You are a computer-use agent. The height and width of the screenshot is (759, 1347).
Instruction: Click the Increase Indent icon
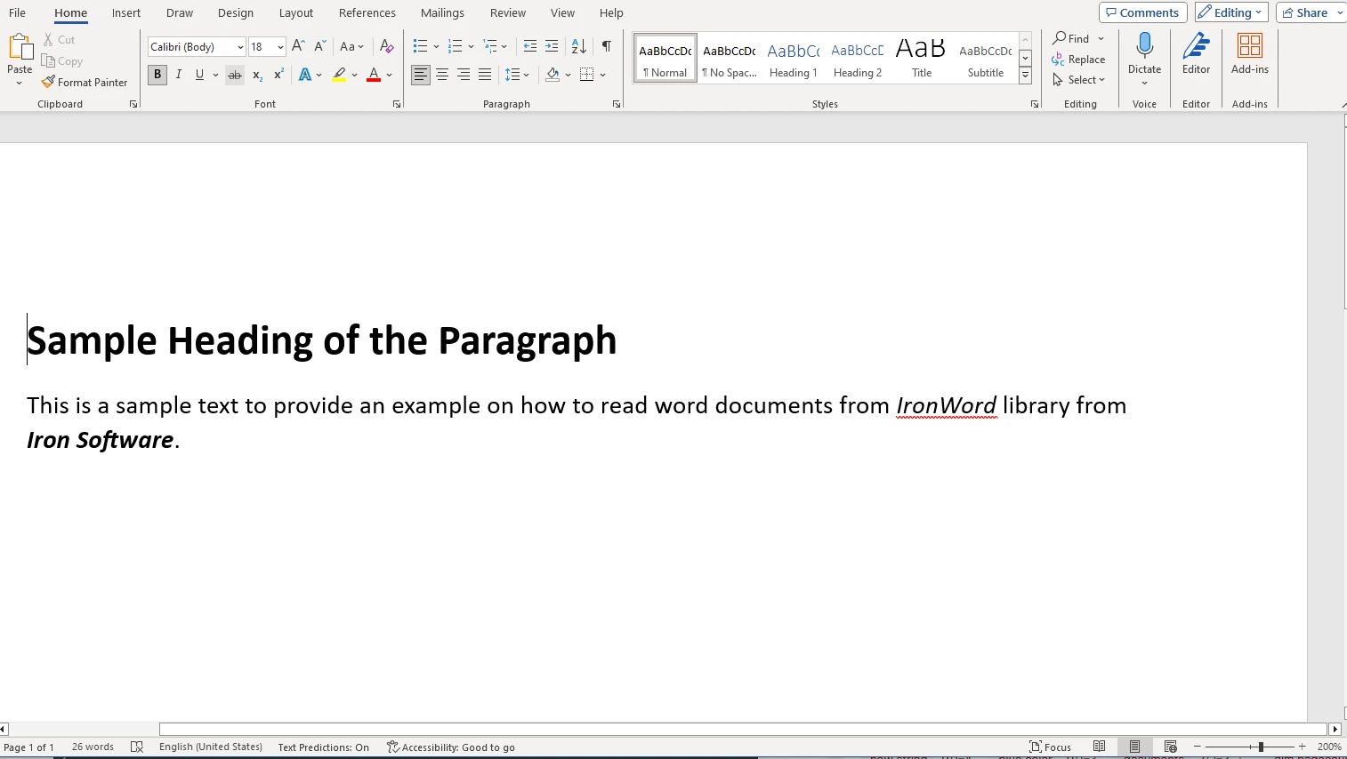[552, 46]
